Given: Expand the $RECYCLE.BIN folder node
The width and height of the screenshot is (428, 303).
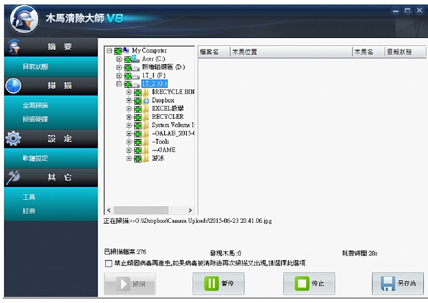Looking at the screenshot, I should (129, 92).
